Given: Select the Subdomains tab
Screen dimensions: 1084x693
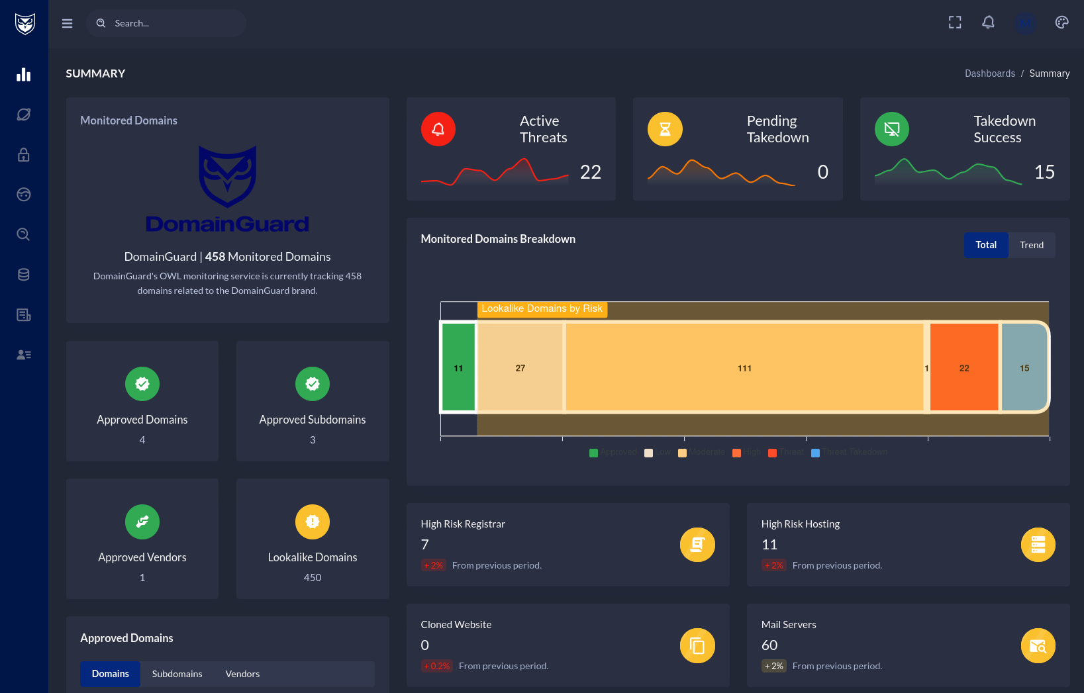Looking at the screenshot, I should coord(177,674).
